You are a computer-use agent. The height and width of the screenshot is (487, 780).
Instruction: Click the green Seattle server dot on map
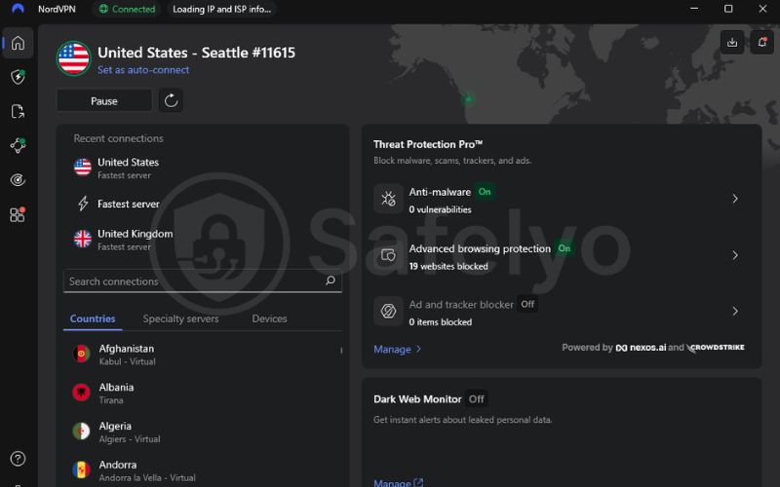click(468, 99)
